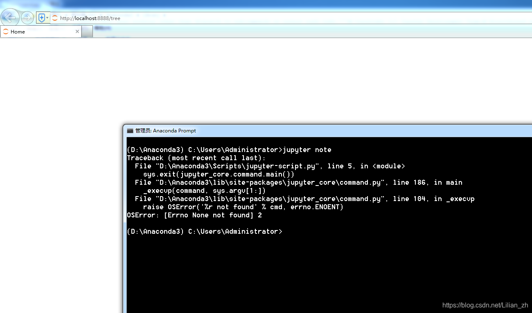Select the command.py line 104 traceback row
The height and width of the screenshot is (313, 532).
(x=304, y=199)
